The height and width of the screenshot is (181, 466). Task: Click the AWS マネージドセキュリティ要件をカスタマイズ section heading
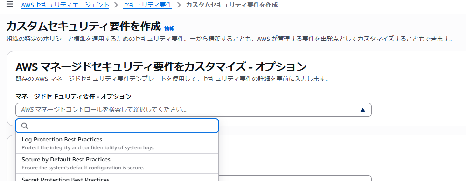click(x=161, y=67)
